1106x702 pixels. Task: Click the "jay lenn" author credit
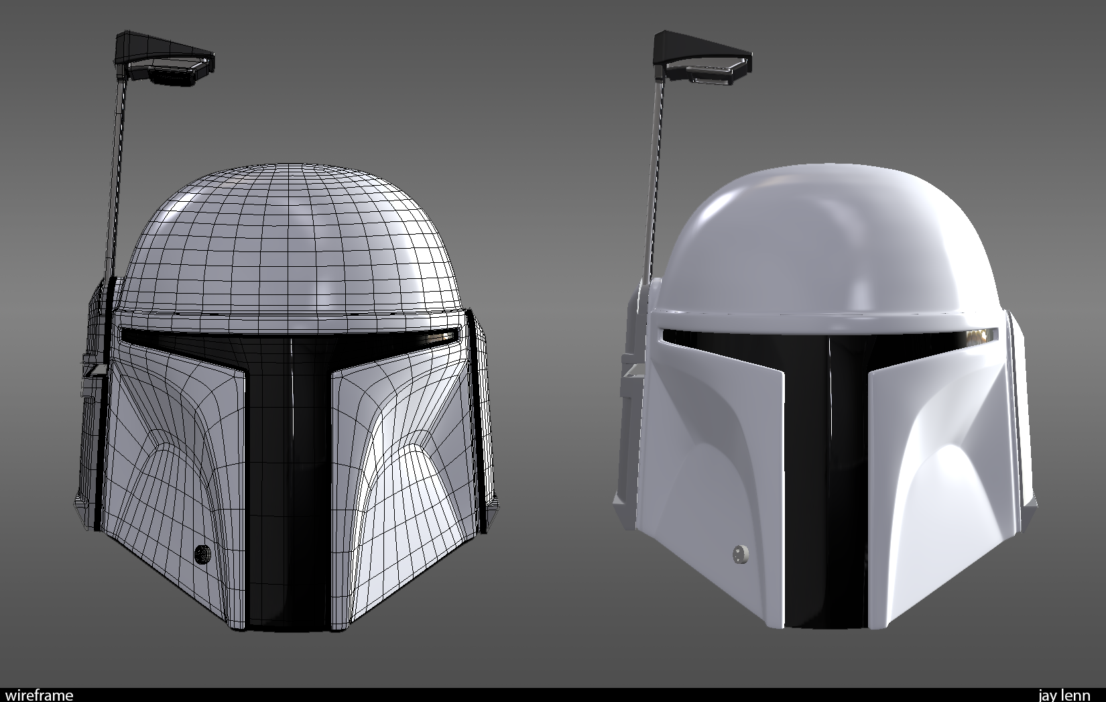click(x=1064, y=695)
